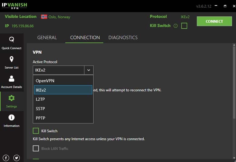The width and height of the screenshot is (236, 162).
Task: Select the Settings gear icon
Action: [12, 98]
